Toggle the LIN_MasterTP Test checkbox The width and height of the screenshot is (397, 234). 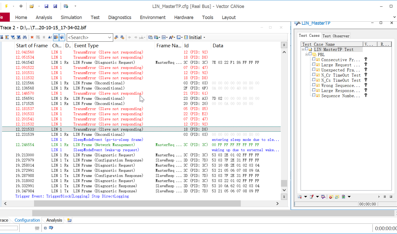coord(307,49)
